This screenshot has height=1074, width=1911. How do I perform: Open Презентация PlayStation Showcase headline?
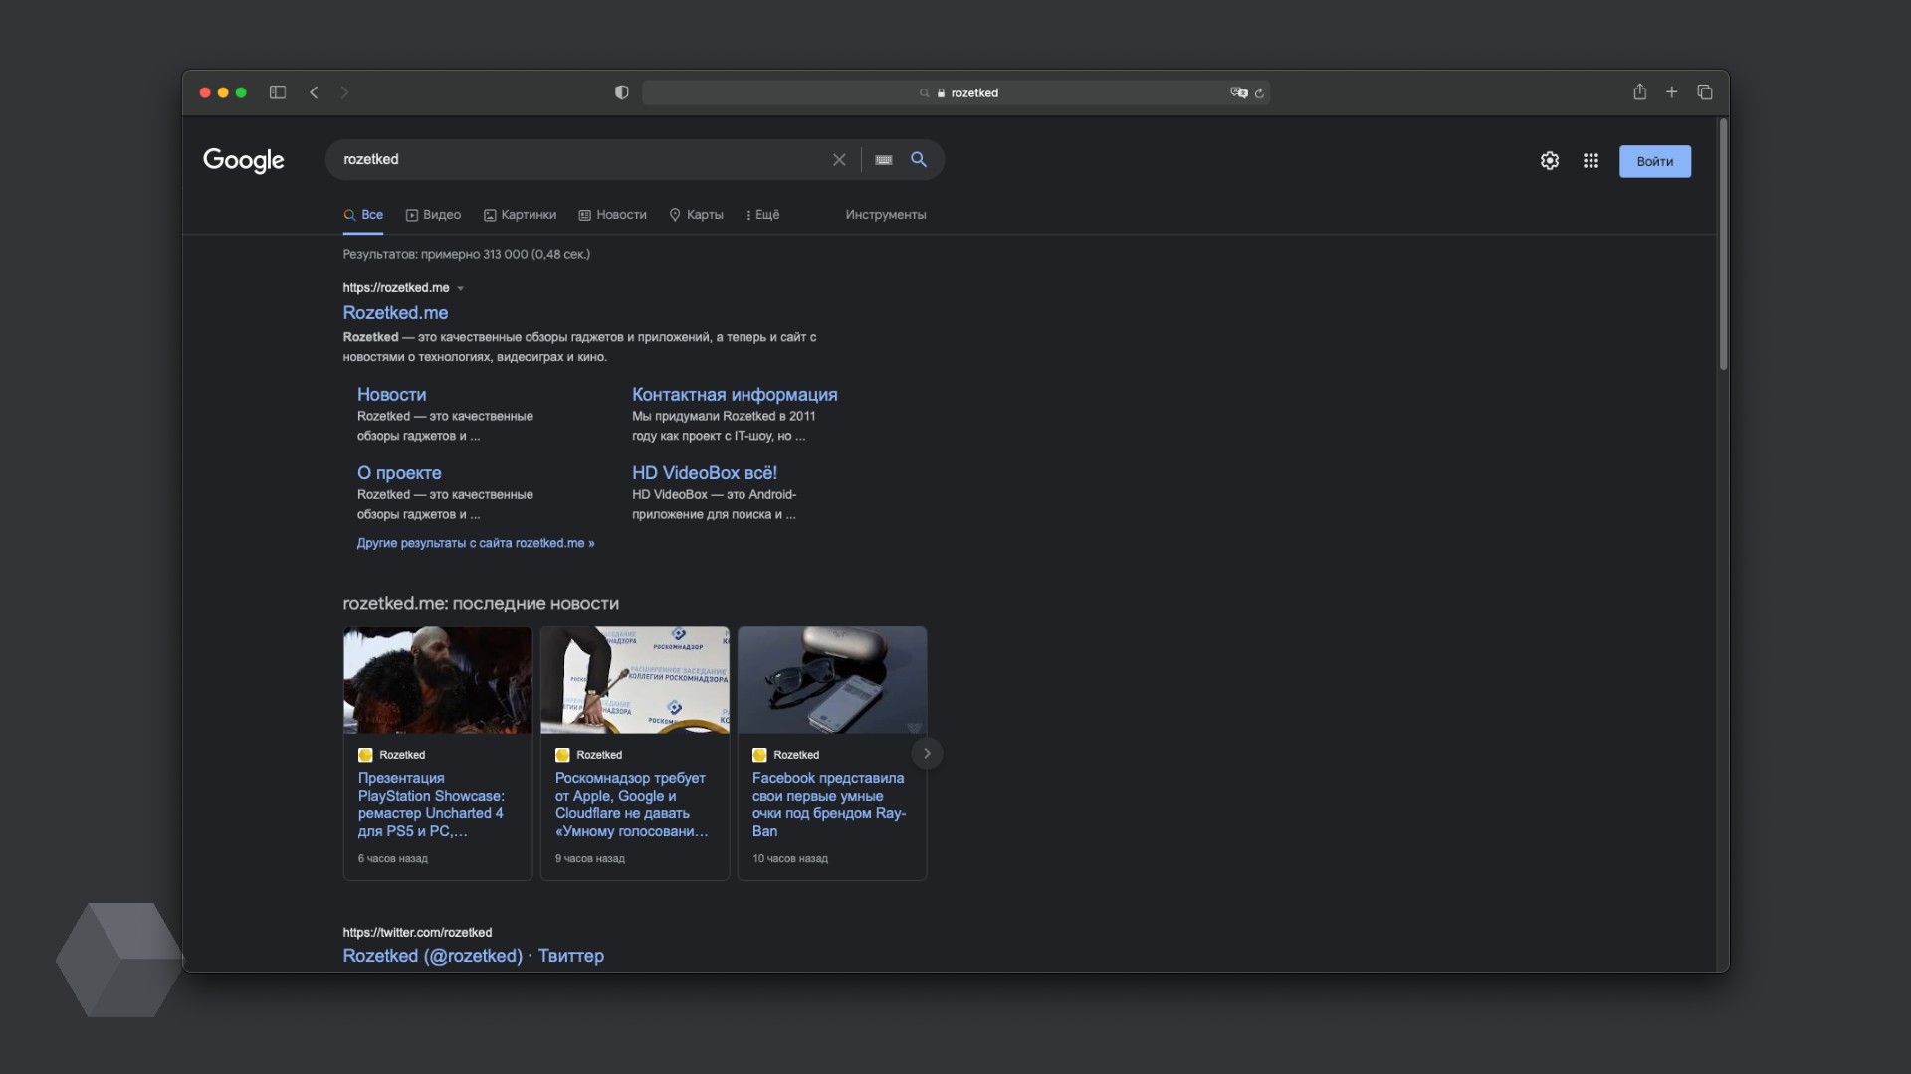[434, 805]
